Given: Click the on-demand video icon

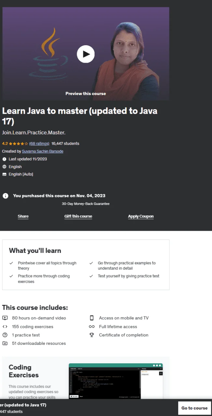Looking at the screenshot, I should click(5, 318).
